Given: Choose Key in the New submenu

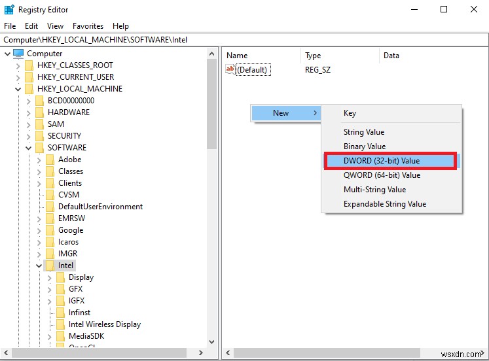Looking at the screenshot, I should tap(391, 113).
